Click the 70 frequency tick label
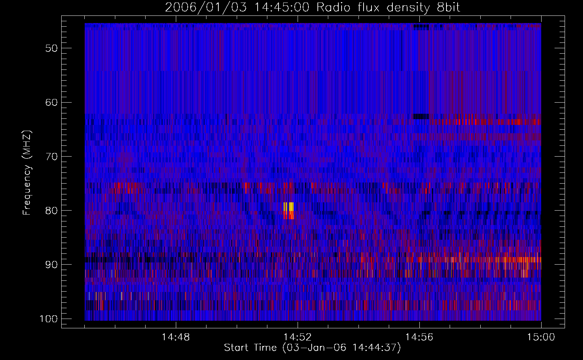The height and width of the screenshot is (360, 583). point(52,157)
